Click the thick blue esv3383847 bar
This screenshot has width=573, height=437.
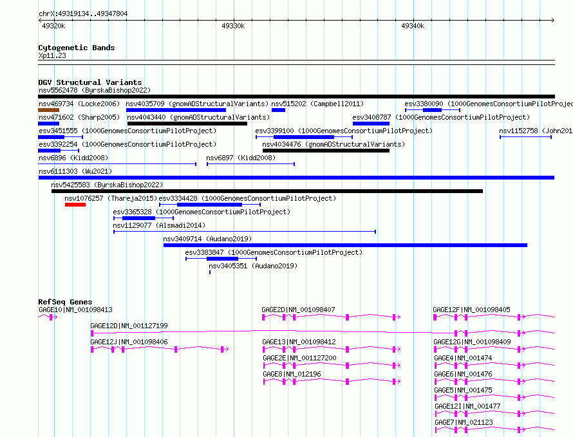click(x=222, y=259)
